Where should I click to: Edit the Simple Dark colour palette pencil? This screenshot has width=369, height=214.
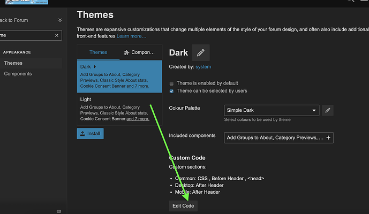point(328,110)
